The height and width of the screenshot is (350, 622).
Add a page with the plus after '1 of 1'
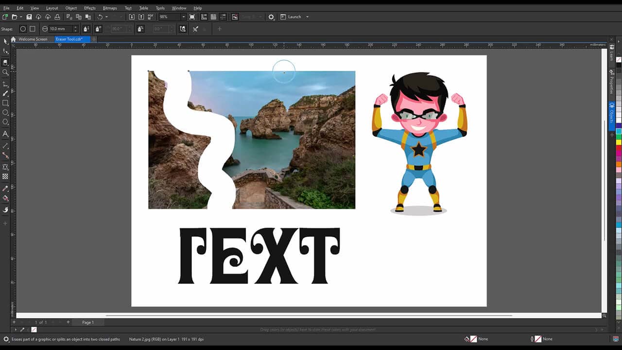[68, 322]
